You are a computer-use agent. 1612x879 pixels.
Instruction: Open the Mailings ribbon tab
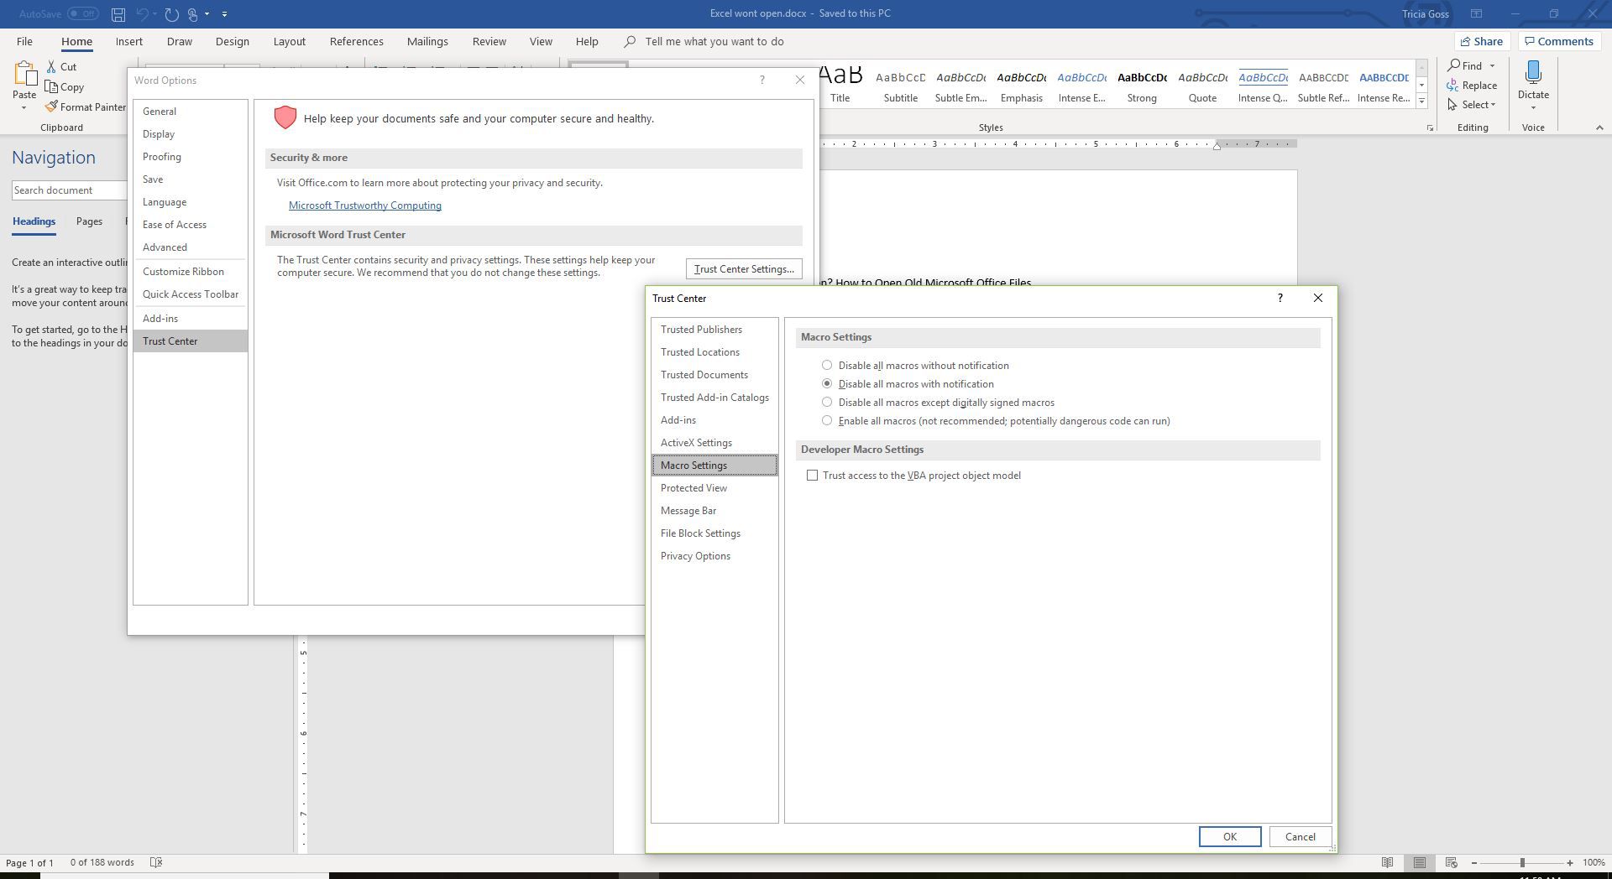[427, 41]
